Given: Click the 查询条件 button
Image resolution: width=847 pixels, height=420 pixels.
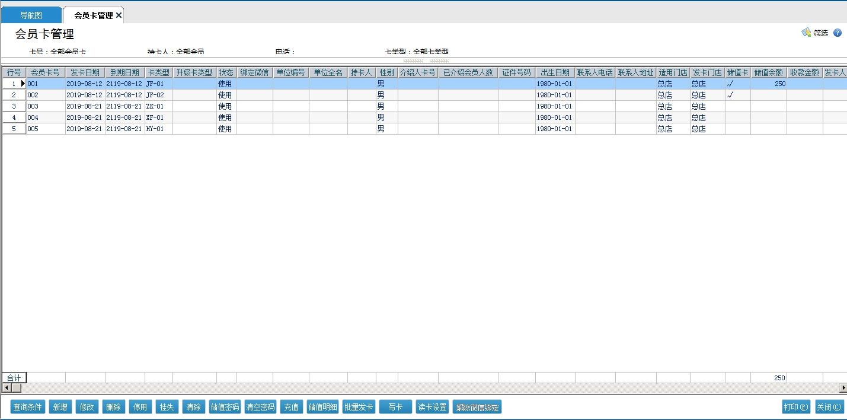Looking at the screenshot, I should point(27,407).
